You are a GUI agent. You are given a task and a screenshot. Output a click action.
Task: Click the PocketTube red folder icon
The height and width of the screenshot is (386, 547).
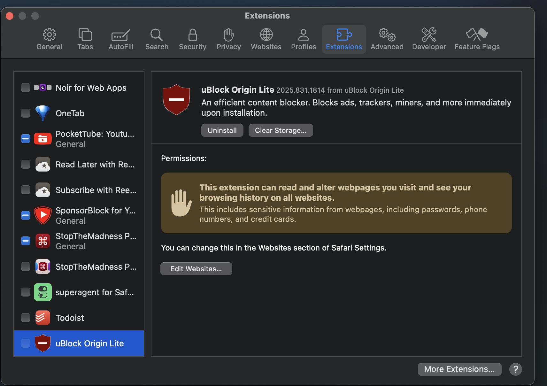[43, 139]
